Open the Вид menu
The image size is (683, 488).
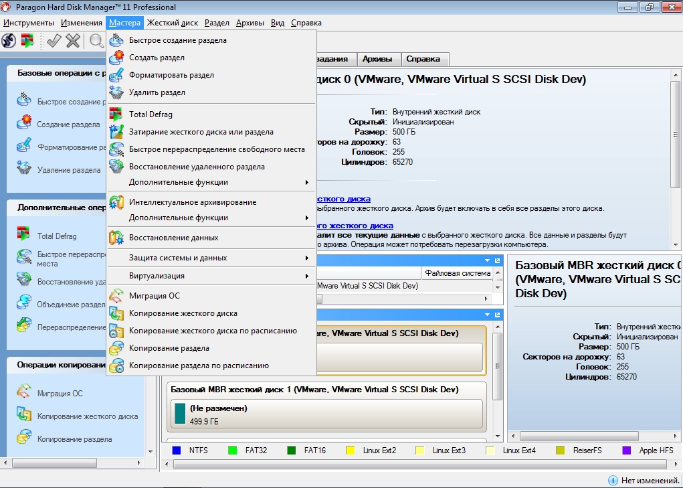click(x=278, y=23)
